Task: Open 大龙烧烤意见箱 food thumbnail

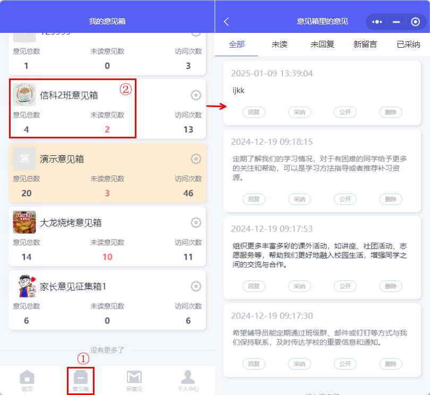Action: [24, 222]
